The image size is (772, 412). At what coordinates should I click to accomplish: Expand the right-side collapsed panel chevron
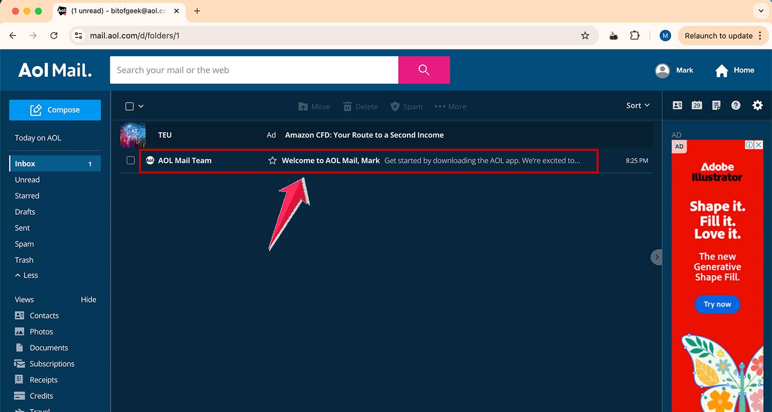(657, 256)
